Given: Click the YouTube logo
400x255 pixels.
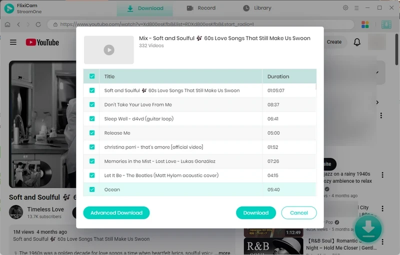Looking at the screenshot, I should pos(42,42).
